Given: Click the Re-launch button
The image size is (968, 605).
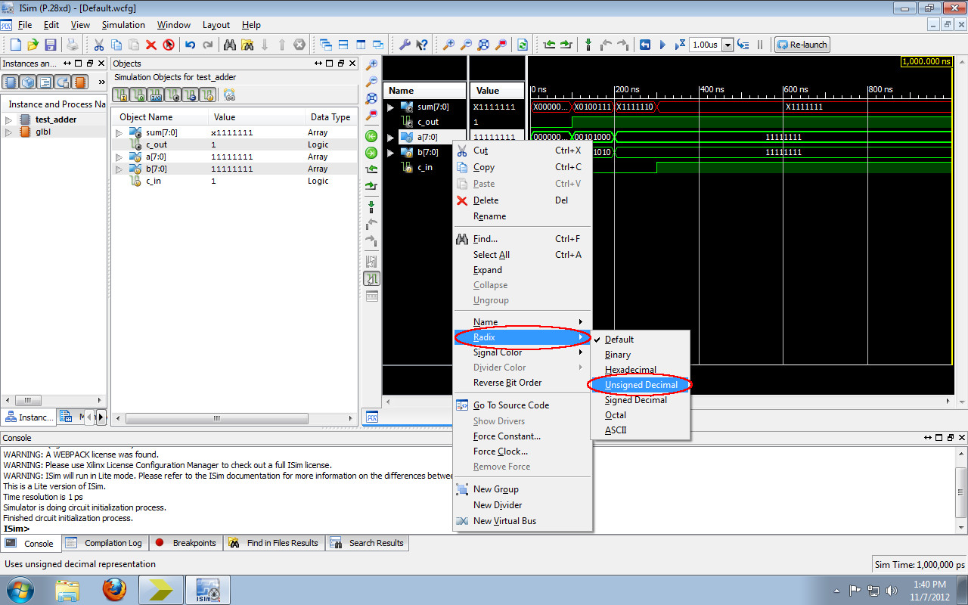Looking at the screenshot, I should [801, 45].
